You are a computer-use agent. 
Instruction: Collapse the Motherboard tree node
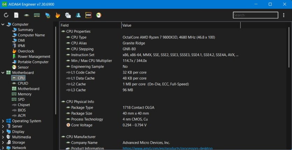coord(3,73)
